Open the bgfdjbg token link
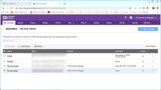161x90 pixels. pos(10,61)
